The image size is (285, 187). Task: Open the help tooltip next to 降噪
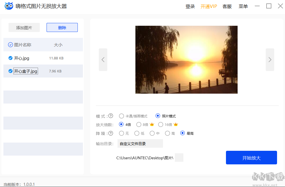[110, 133]
